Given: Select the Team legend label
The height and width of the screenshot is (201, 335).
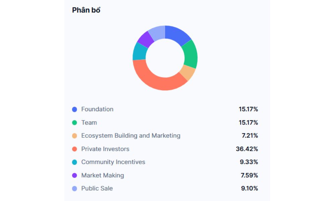Looking at the screenshot, I should (89, 123).
